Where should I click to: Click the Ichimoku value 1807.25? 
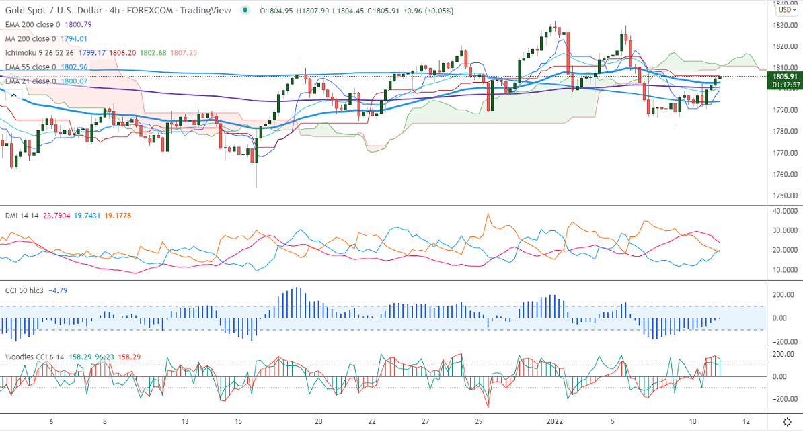pos(184,52)
